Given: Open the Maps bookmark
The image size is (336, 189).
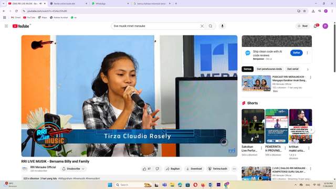Looking at the screenshot, I should coord(43,17).
